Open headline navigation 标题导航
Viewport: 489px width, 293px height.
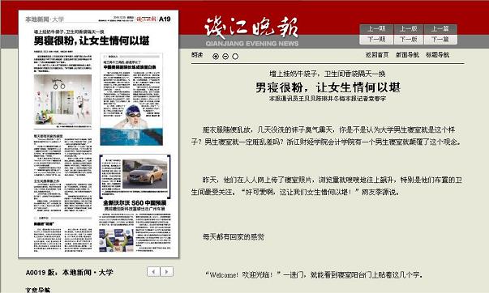point(438,55)
